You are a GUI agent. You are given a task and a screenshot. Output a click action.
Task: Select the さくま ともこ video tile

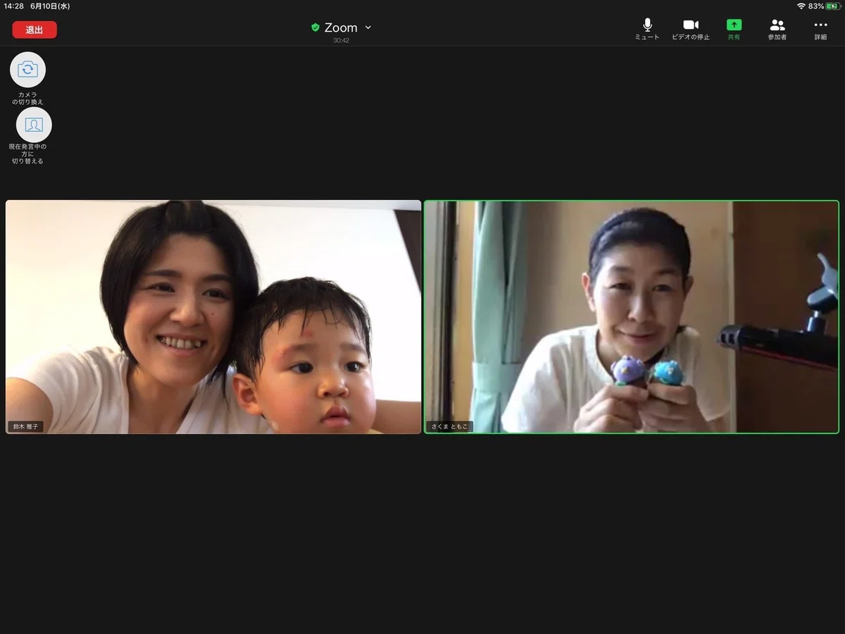coord(632,317)
